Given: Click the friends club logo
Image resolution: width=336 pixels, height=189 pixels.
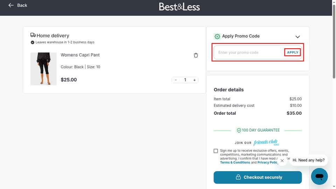Looking at the screenshot, I should point(266,142).
